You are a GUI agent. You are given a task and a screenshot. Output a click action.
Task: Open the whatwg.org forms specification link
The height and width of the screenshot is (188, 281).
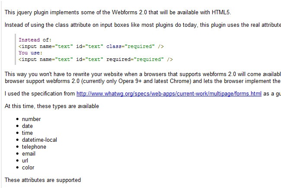(169, 93)
